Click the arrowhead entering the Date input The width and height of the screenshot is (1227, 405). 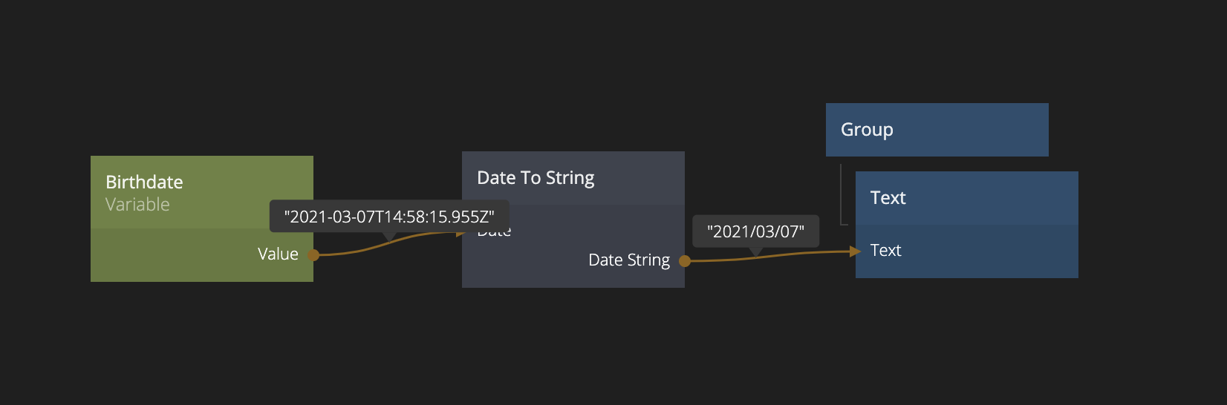(x=460, y=234)
